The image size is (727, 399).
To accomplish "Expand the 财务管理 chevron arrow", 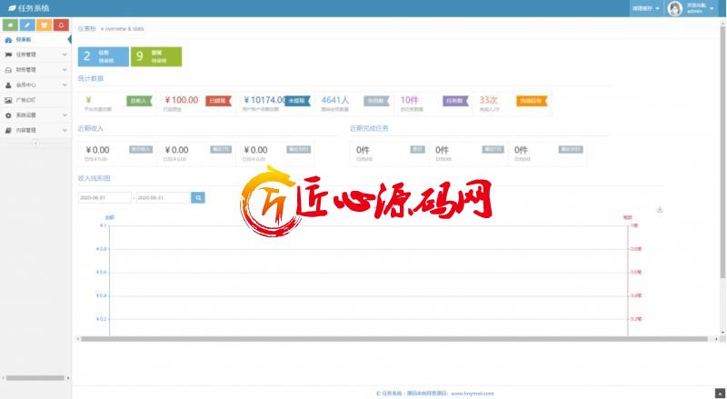I will (x=65, y=70).
